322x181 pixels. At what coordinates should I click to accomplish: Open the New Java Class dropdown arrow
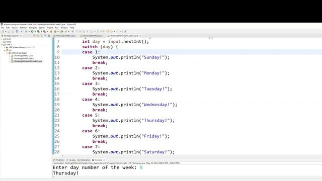tap(58, 31)
